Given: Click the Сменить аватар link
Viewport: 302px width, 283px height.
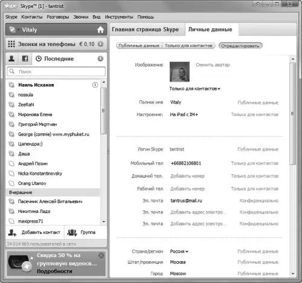Looking at the screenshot, I should [x=213, y=65].
